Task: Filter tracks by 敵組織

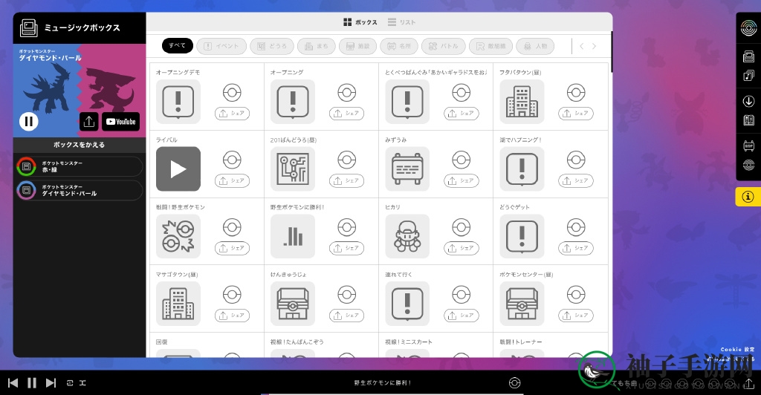Action: 490,46
